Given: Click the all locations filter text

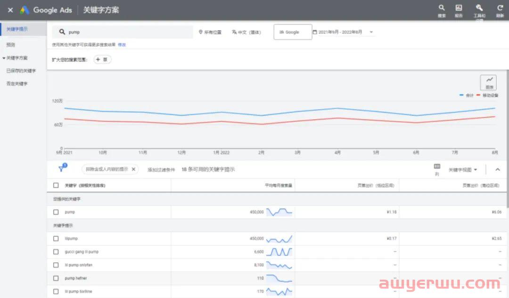Looking at the screenshot, I should pyautogui.click(x=213, y=32).
